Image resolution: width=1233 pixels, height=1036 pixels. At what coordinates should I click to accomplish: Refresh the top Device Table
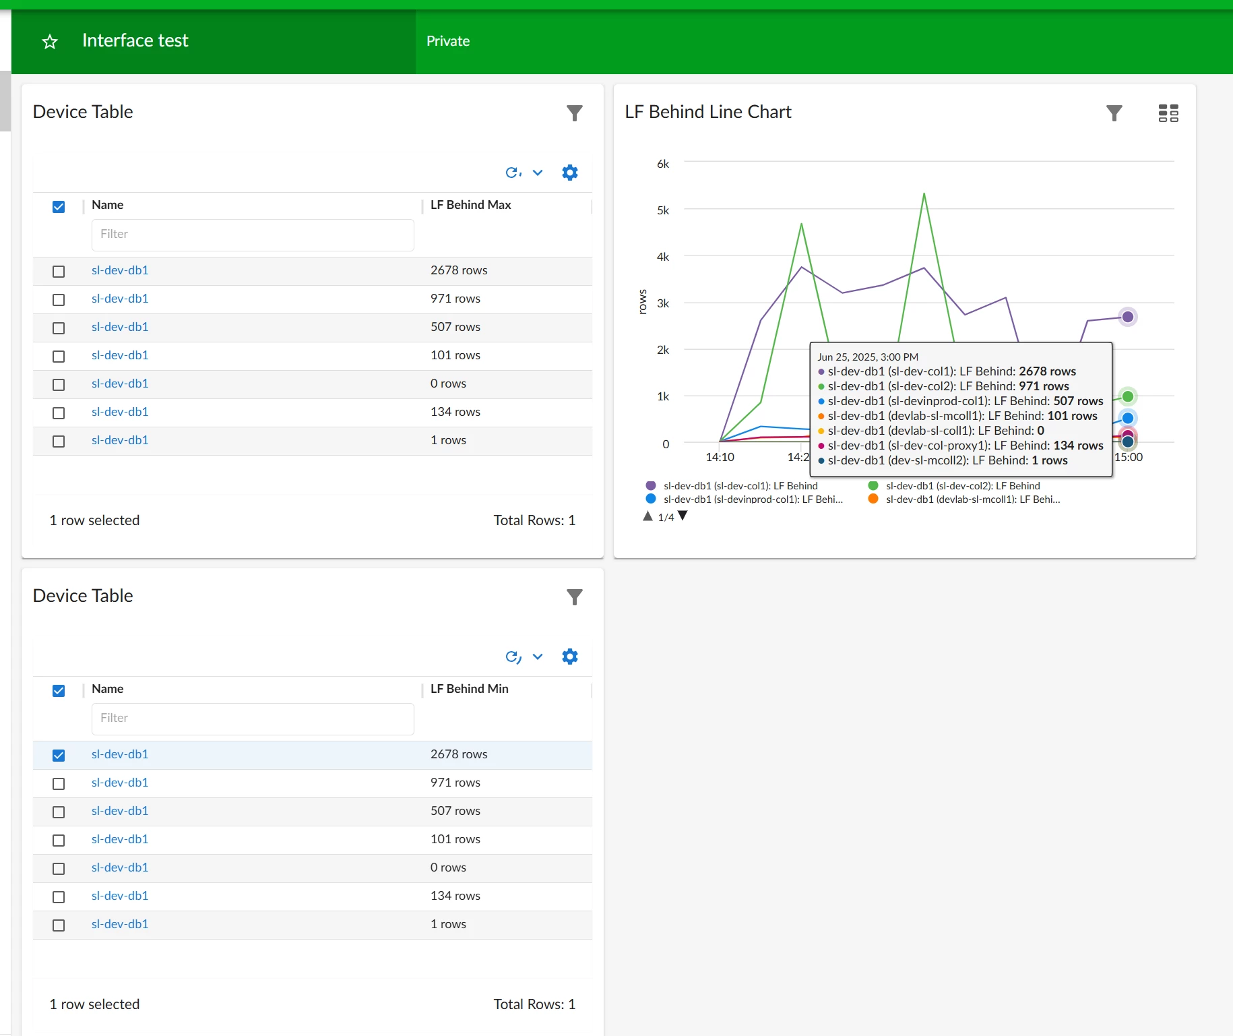click(513, 173)
